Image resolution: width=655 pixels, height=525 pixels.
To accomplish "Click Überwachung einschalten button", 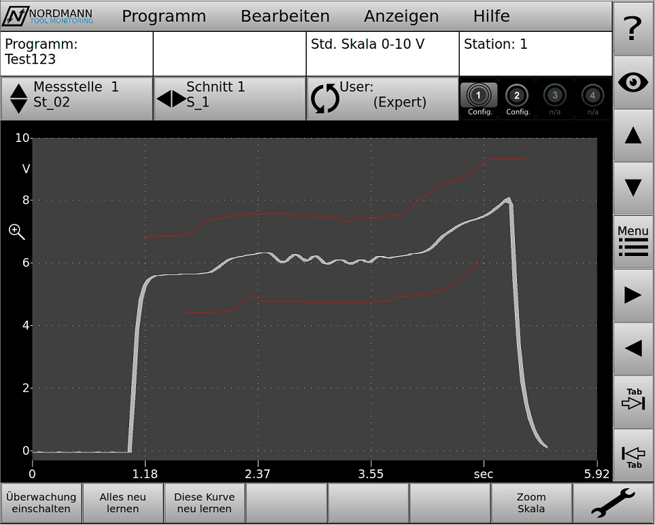I will click(x=41, y=503).
